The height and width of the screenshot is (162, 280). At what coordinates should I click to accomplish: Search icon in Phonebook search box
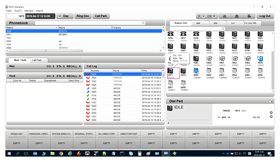[x=143, y=23]
